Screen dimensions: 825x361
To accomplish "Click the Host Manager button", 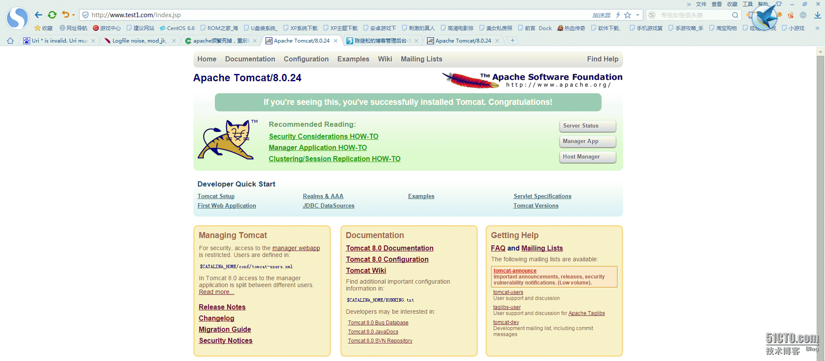I will (x=587, y=157).
